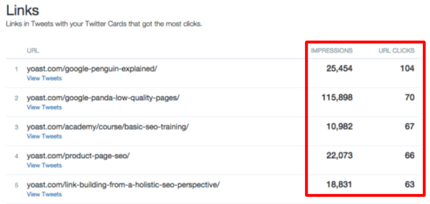Open the yoast.com/google-penguin-explained/ link
Viewport: 430px width, 204px height.
92,69
